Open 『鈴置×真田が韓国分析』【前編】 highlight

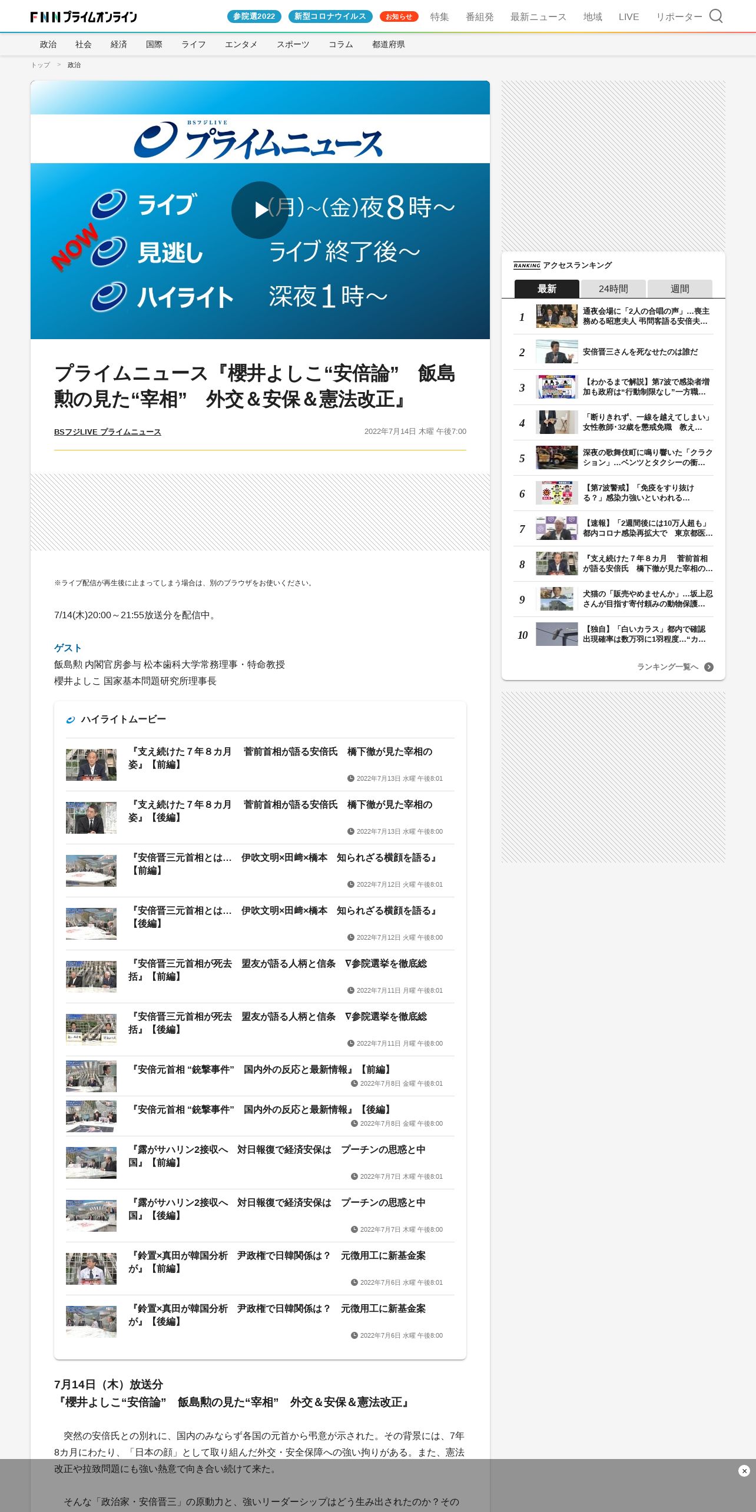tap(277, 1262)
